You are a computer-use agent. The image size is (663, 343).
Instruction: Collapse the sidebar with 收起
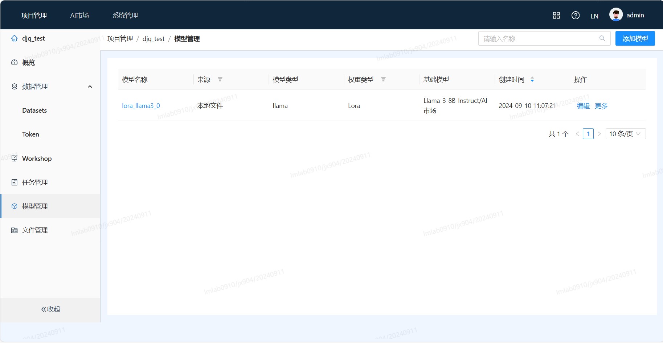[50, 309]
